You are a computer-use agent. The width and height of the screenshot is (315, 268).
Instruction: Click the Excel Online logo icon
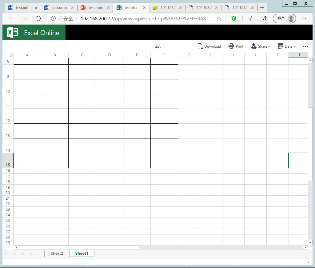point(12,32)
